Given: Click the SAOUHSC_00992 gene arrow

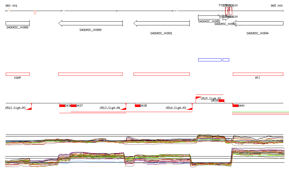Looking at the screenshot, I should 209,17.
